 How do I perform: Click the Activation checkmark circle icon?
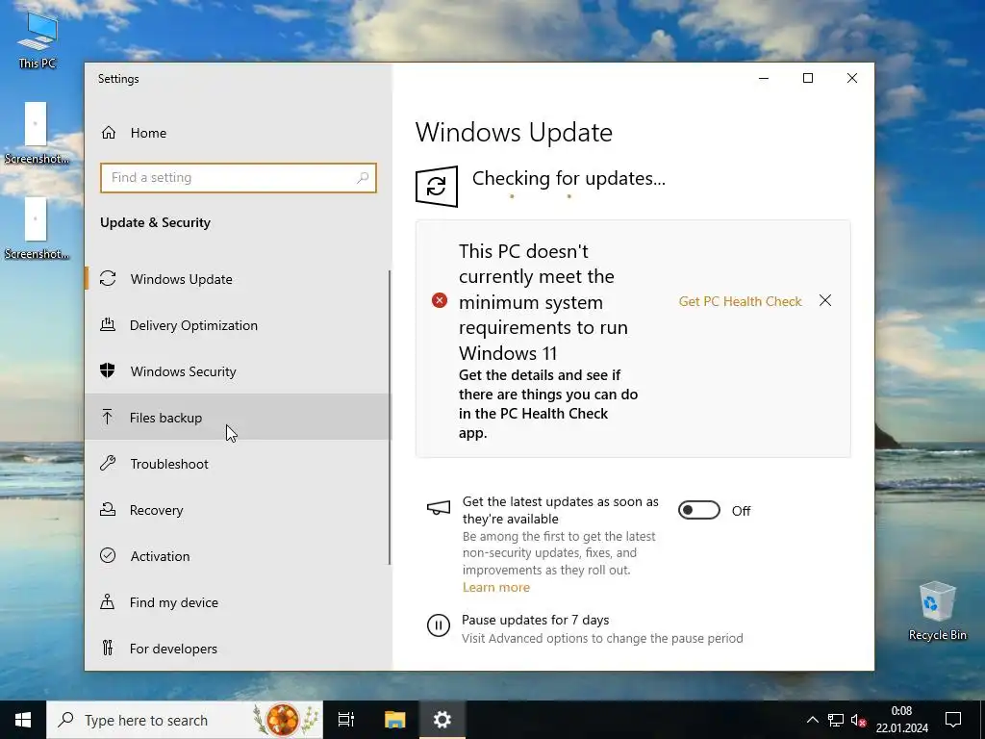[x=108, y=555]
